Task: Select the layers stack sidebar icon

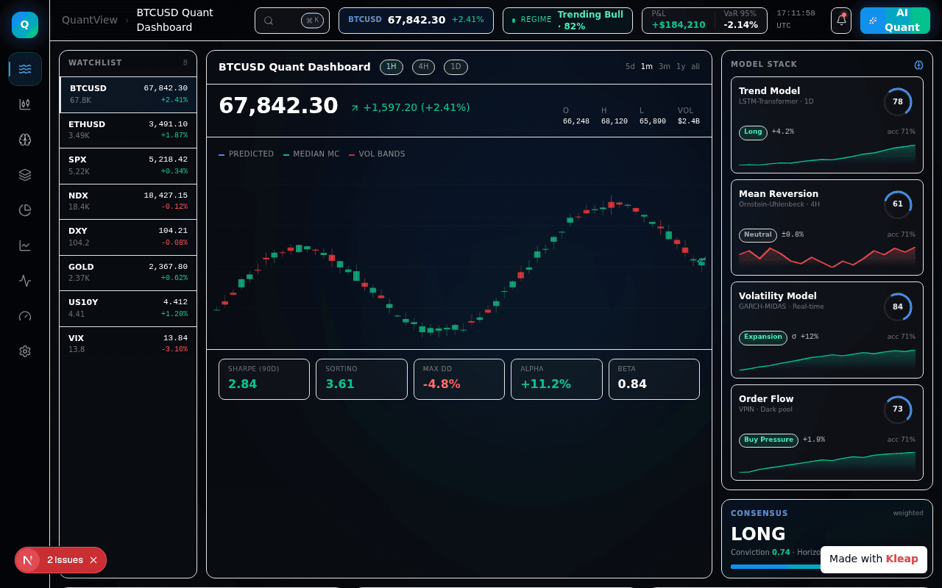Action: coord(25,175)
